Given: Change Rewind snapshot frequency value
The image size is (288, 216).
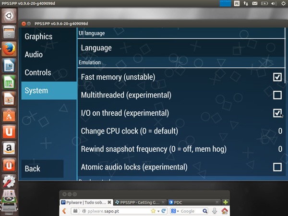Looking at the screenshot, I should (x=181, y=149).
